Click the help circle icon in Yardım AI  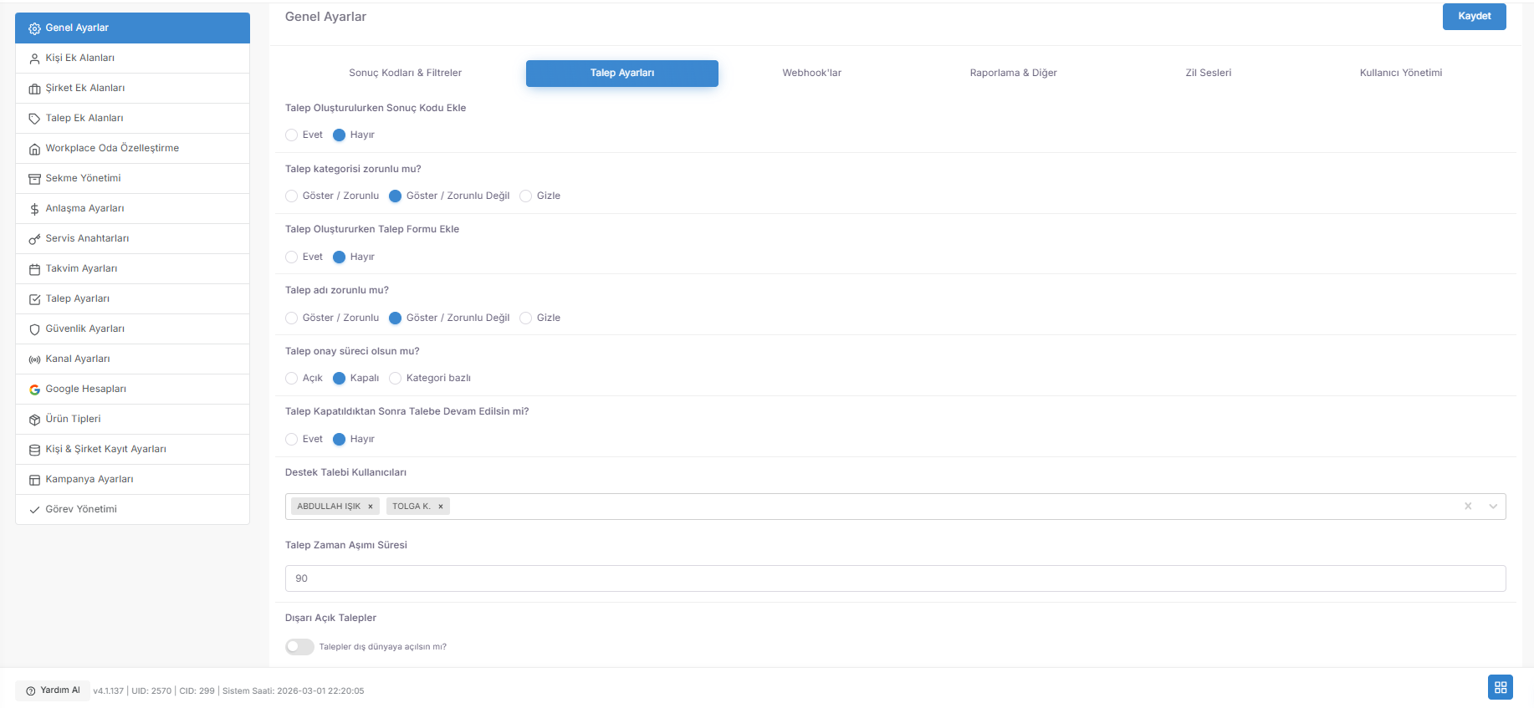pos(31,690)
